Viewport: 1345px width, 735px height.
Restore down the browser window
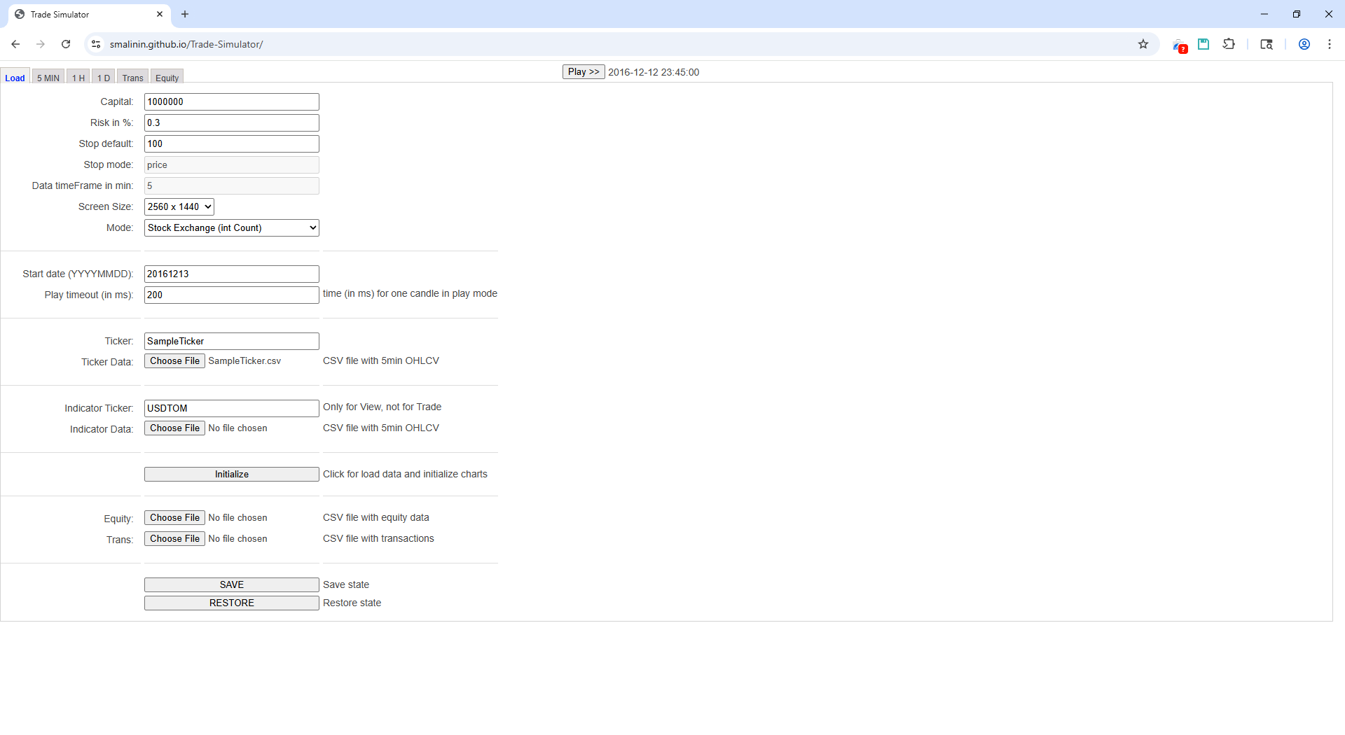point(1297,14)
